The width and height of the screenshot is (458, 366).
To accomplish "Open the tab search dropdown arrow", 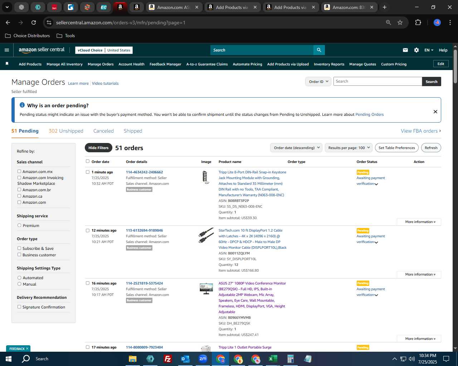I will 7,7.
